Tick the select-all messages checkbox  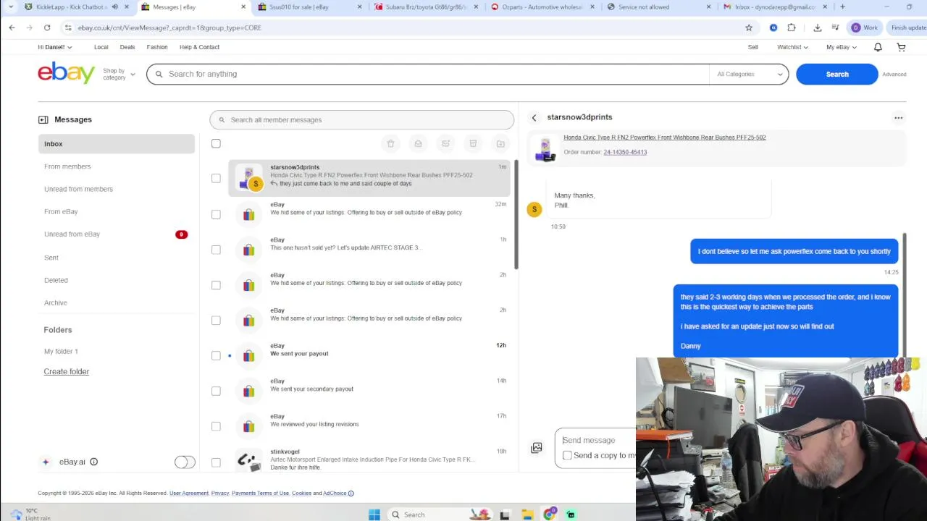(x=216, y=143)
